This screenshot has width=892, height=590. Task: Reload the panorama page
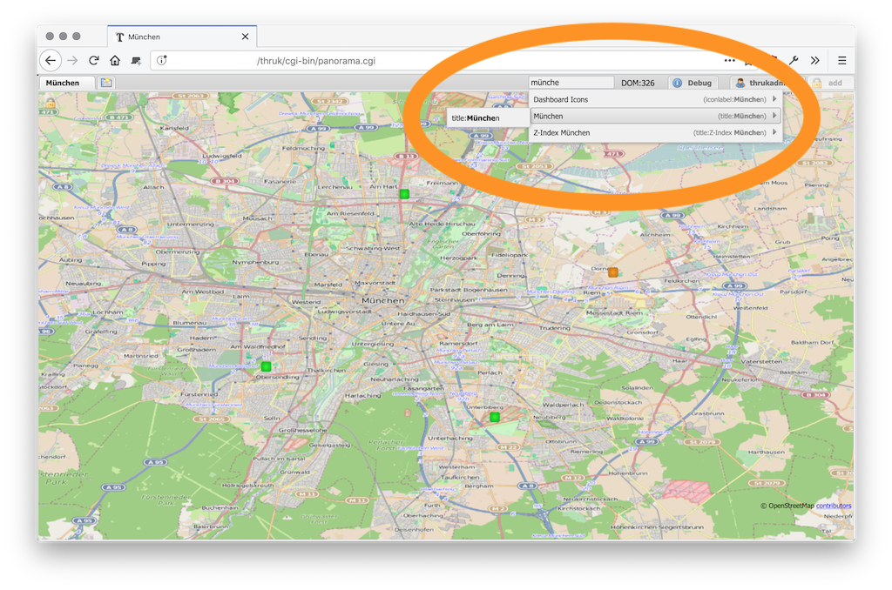(x=94, y=60)
